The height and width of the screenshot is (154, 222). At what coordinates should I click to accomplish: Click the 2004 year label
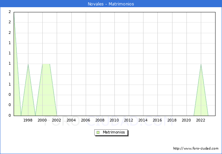pos(71,120)
